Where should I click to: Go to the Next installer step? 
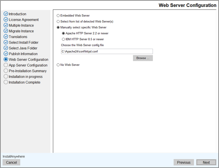[x=206, y=162]
